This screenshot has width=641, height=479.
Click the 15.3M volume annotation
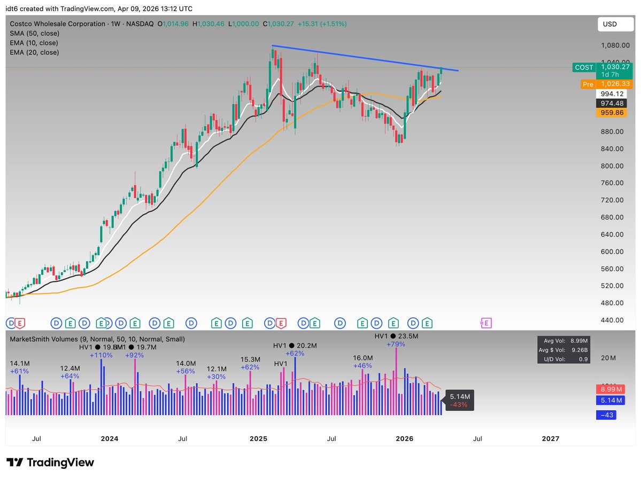click(250, 359)
